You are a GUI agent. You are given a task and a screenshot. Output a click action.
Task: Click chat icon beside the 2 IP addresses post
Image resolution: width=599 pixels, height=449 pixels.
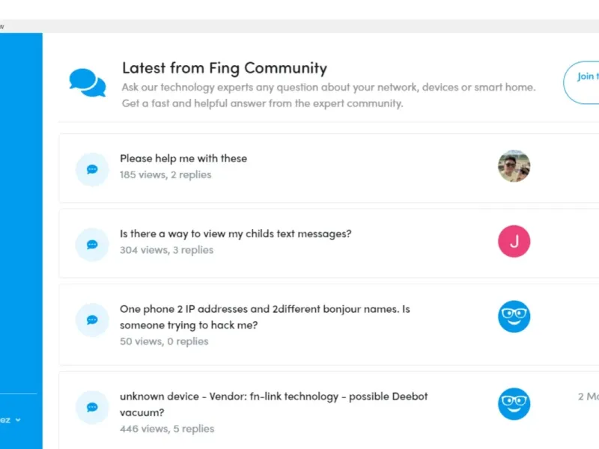[x=92, y=320]
